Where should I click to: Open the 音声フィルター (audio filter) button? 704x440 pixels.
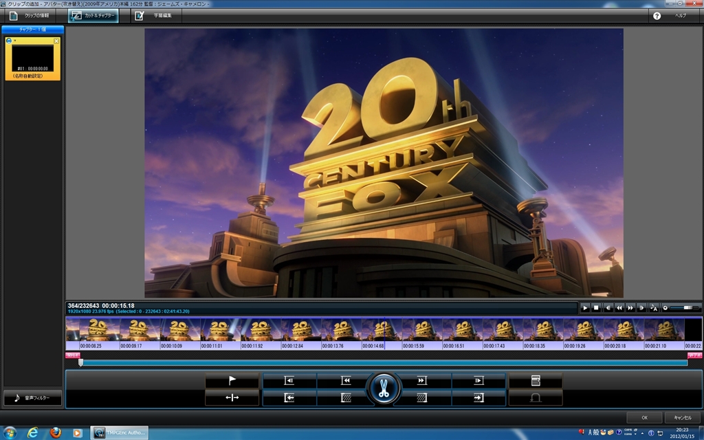tap(33, 398)
